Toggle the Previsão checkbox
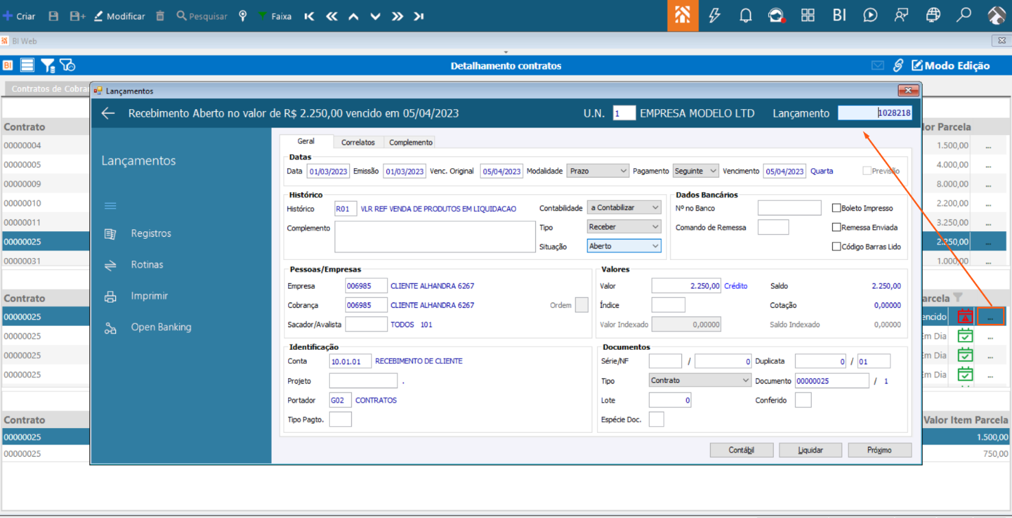 tap(867, 171)
